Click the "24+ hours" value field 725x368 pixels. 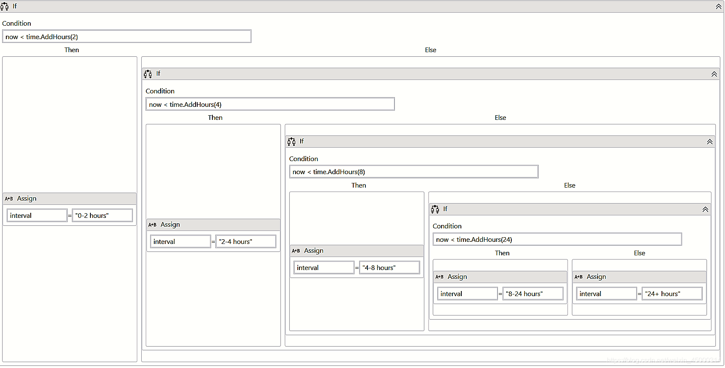(672, 294)
